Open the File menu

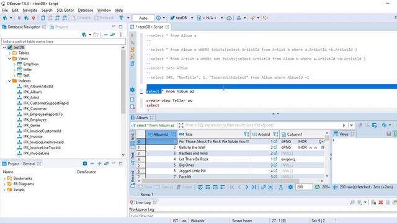tap(5, 10)
